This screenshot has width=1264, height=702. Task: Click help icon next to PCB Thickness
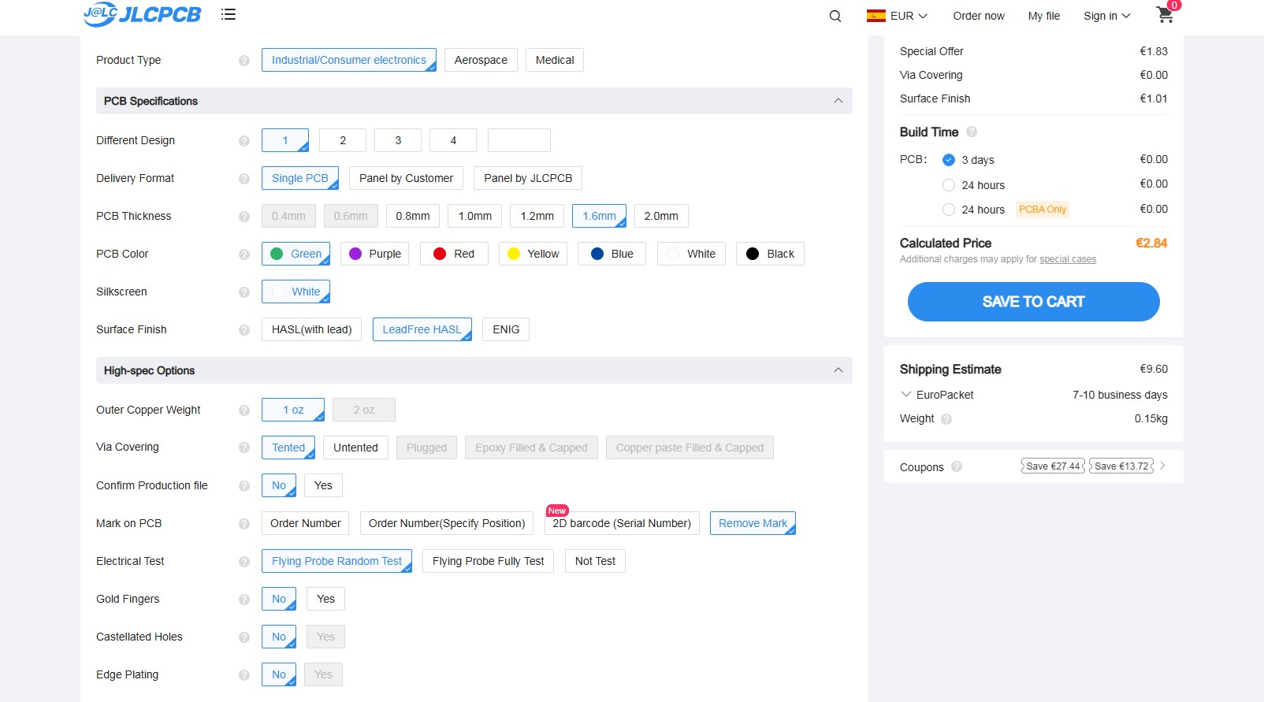(244, 217)
